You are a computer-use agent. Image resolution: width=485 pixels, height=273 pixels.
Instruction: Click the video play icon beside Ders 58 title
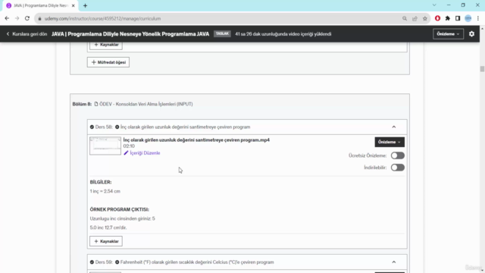[117, 127]
